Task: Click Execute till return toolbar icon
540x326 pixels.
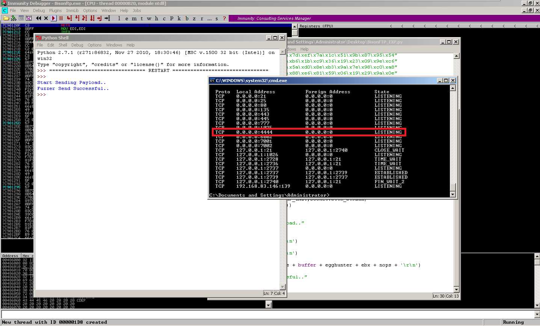Action: click(x=100, y=18)
